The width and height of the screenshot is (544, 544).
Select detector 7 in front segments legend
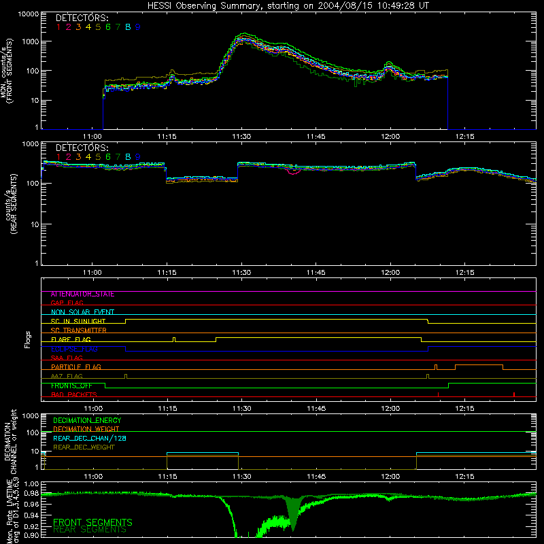click(x=118, y=27)
